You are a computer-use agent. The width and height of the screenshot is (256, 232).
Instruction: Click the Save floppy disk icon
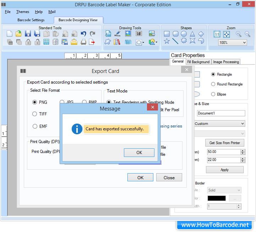(x=28, y=34)
